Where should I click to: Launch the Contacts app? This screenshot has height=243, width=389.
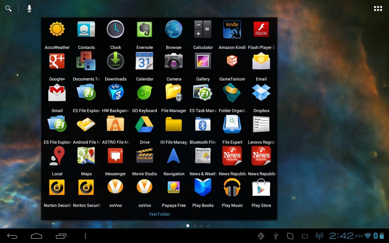coord(86,30)
